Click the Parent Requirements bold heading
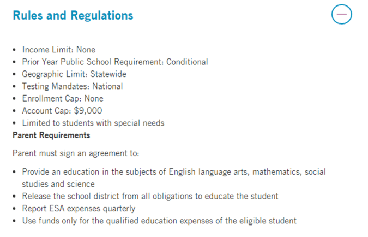 [51, 135]
